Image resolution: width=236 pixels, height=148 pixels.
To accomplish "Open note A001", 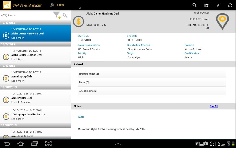I will [x=81, y=117].
